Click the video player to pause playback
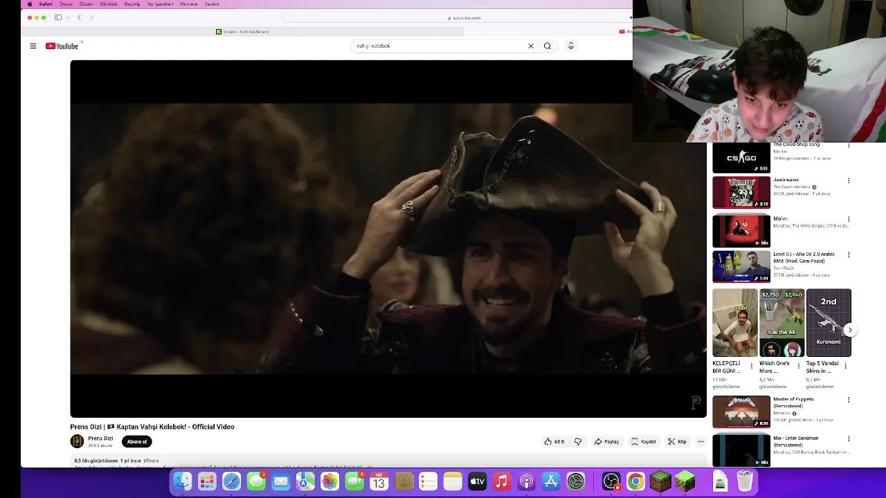This screenshot has height=498, width=886. 388,239
